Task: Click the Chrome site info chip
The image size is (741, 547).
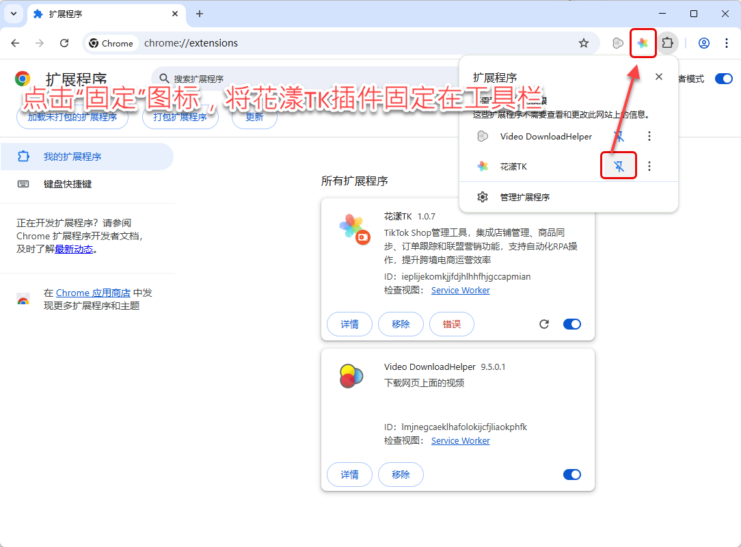Action: (x=111, y=43)
